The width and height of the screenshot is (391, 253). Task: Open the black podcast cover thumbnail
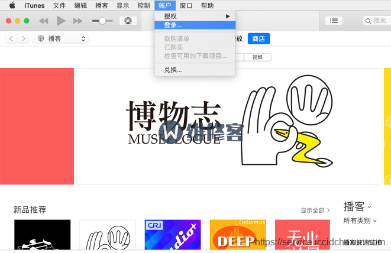[43, 235]
